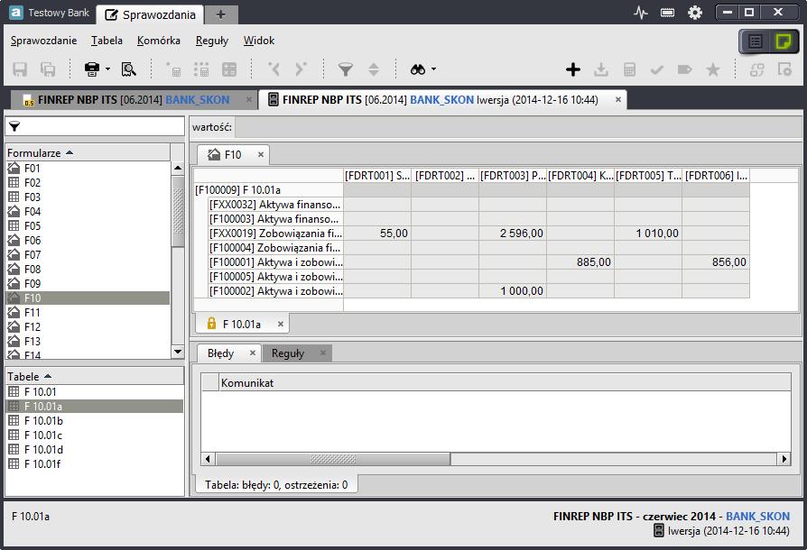Select table F 10.01f in Tabele
The image size is (807, 550).
coord(95,463)
